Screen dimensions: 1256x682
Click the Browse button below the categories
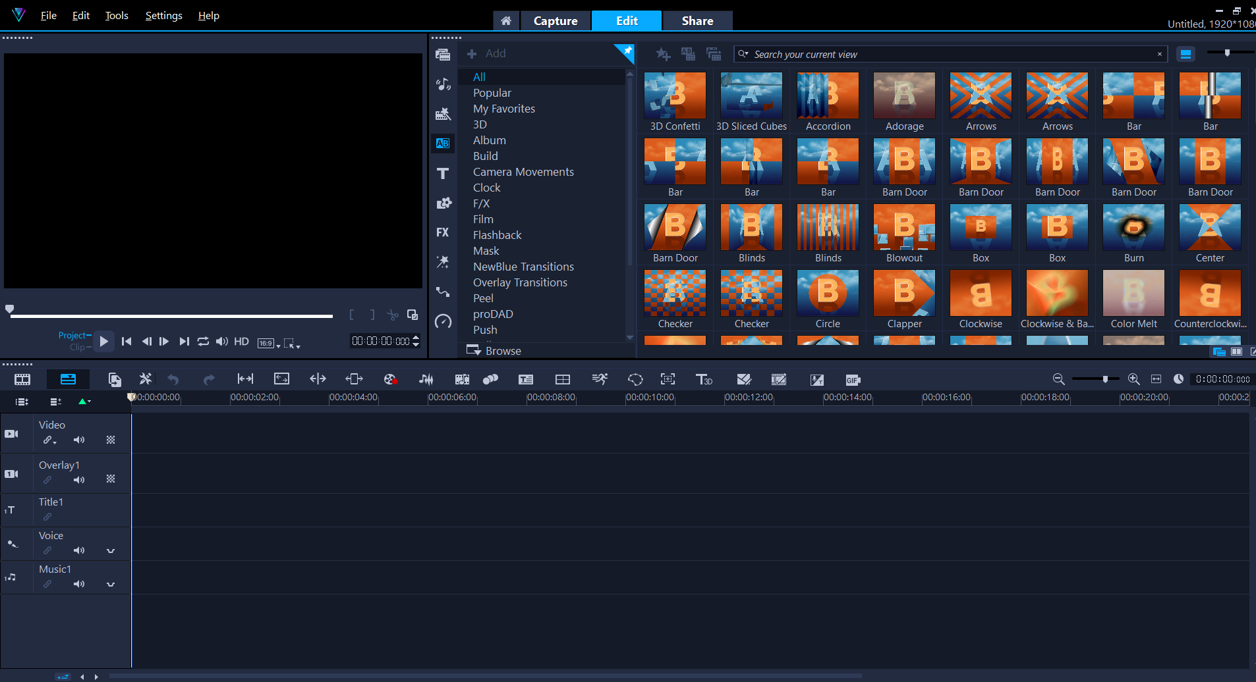coord(501,350)
